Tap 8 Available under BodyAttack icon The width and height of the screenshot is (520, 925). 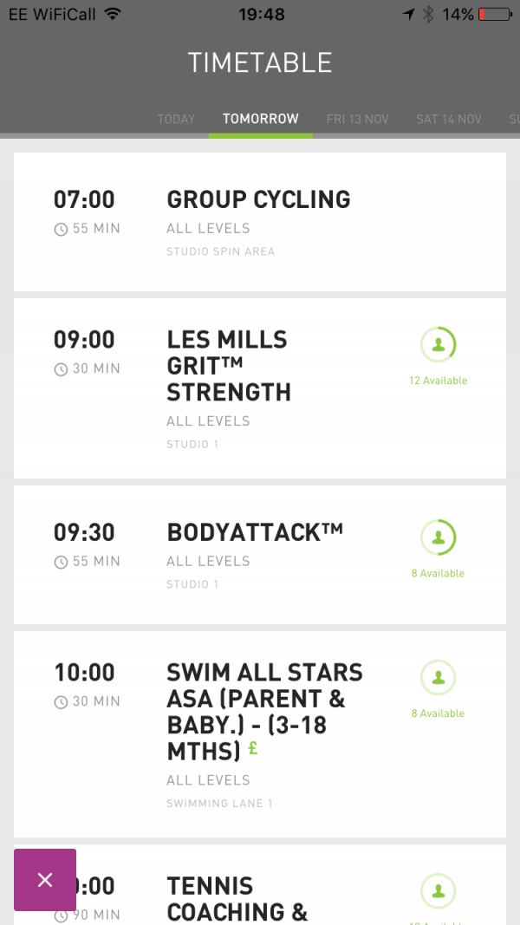[439, 573]
